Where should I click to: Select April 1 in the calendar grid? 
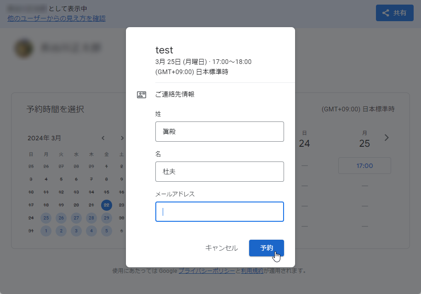(x=46, y=231)
